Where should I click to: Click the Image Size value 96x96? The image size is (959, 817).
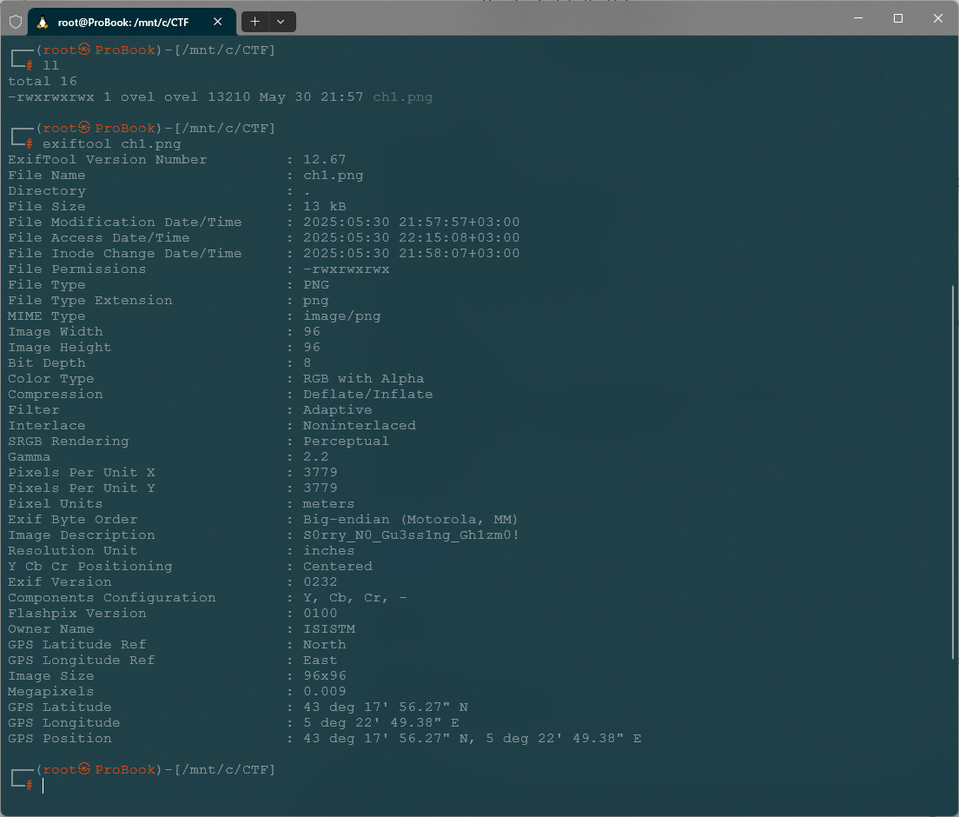(325, 675)
